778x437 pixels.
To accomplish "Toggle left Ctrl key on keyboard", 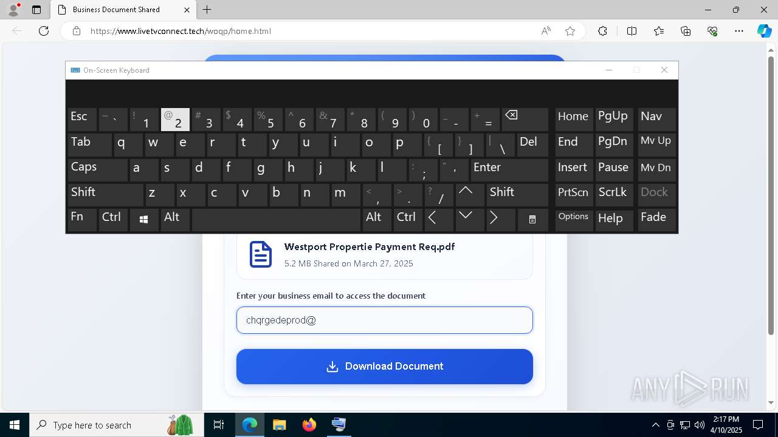I will (x=113, y=220).
